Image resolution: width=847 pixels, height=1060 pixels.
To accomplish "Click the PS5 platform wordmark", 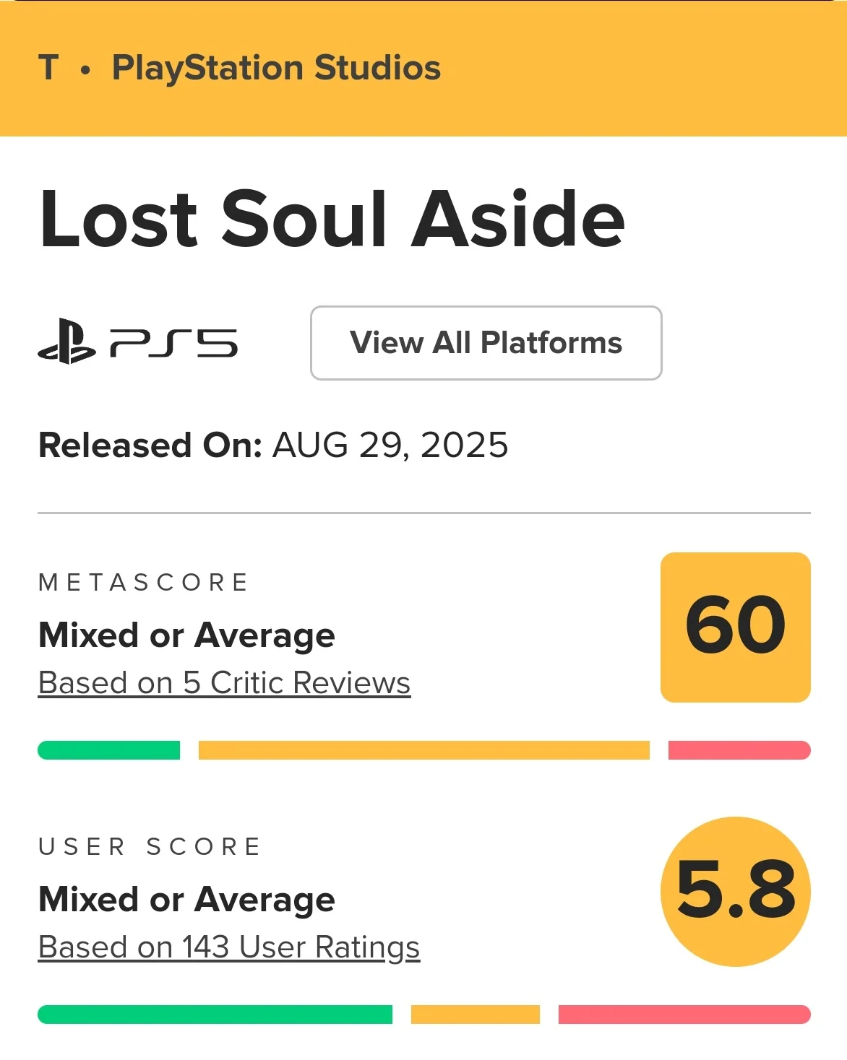I will tap(173, 343).
